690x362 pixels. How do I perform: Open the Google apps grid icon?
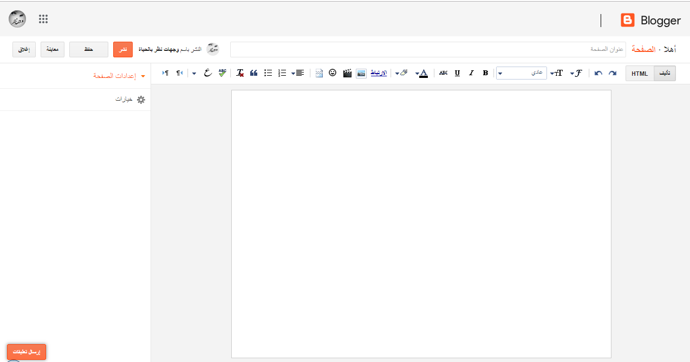pos(43,19)
